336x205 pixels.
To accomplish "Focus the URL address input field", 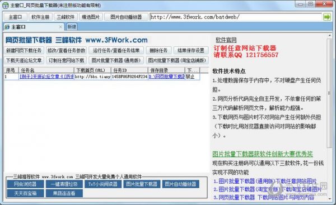I will [236, 17].
